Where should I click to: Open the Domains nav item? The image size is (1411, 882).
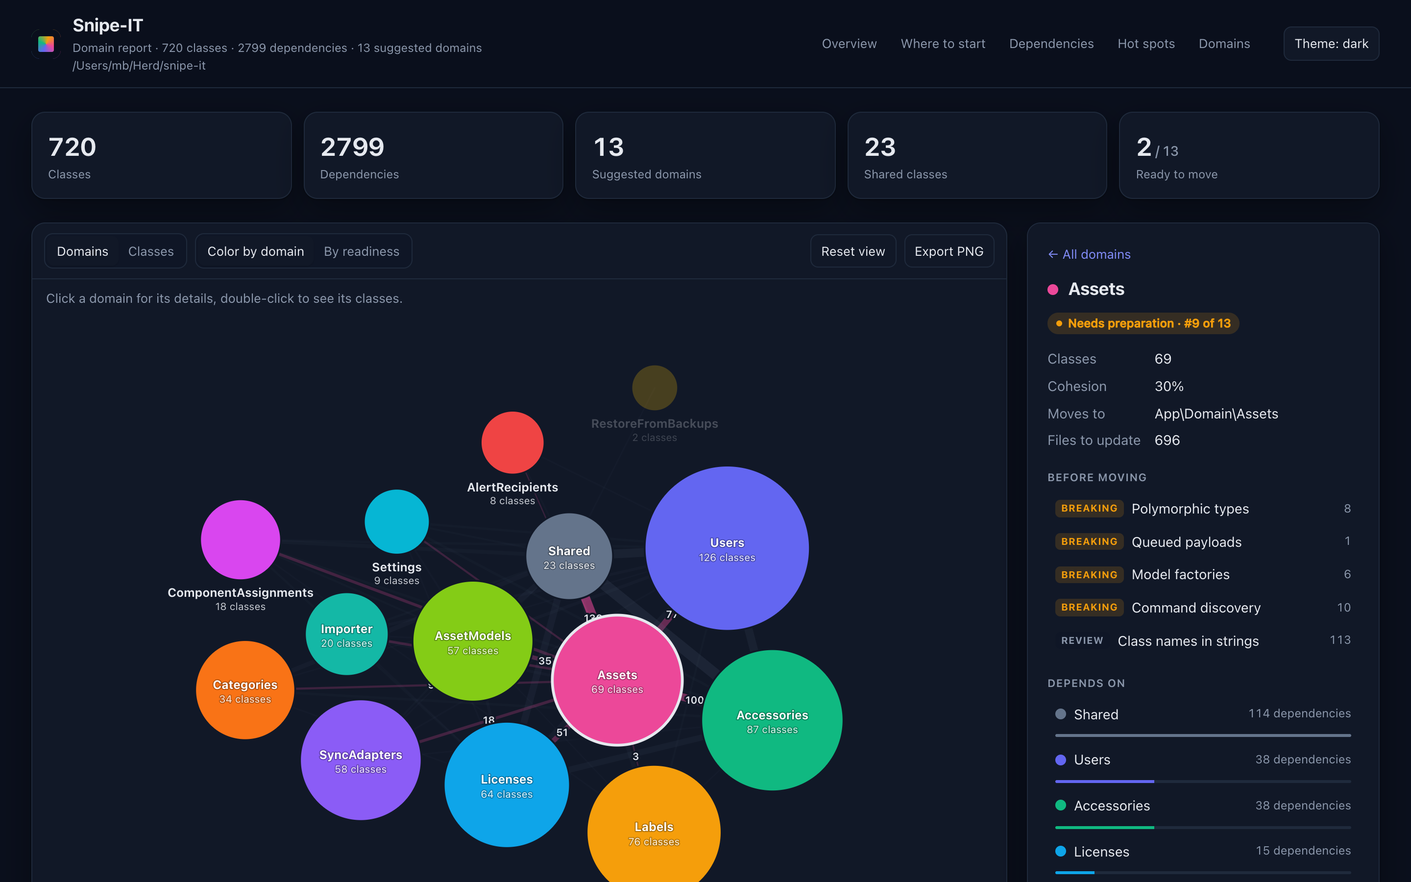point(1224,44)
